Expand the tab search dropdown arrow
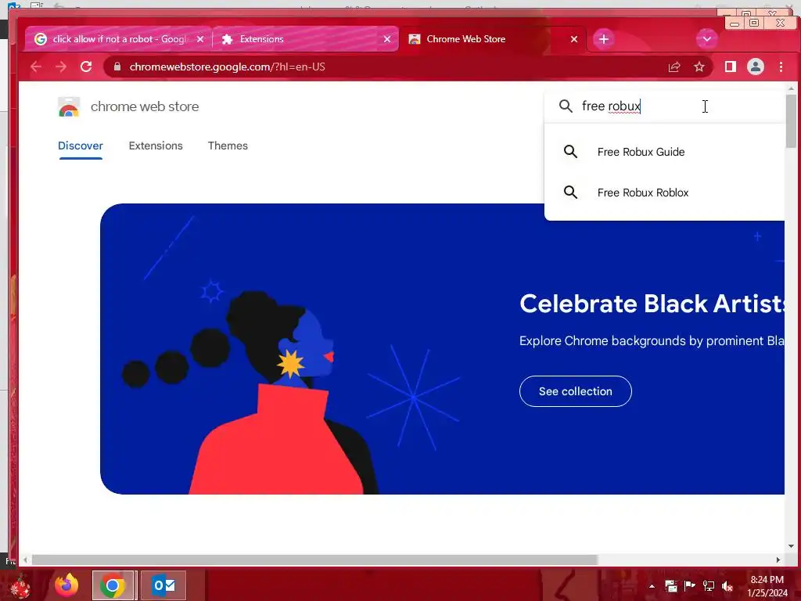Image resolution: width=801 pixels, height=601 pixels. pos(707,39)
